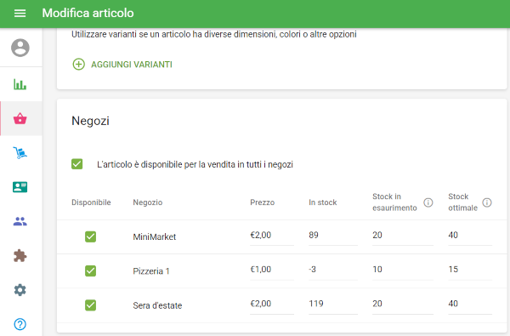Edit Pizzeria 1 optimal stock value 15
Image resolution: width=510 pixels, height=336 pixels.
(470, 270)
